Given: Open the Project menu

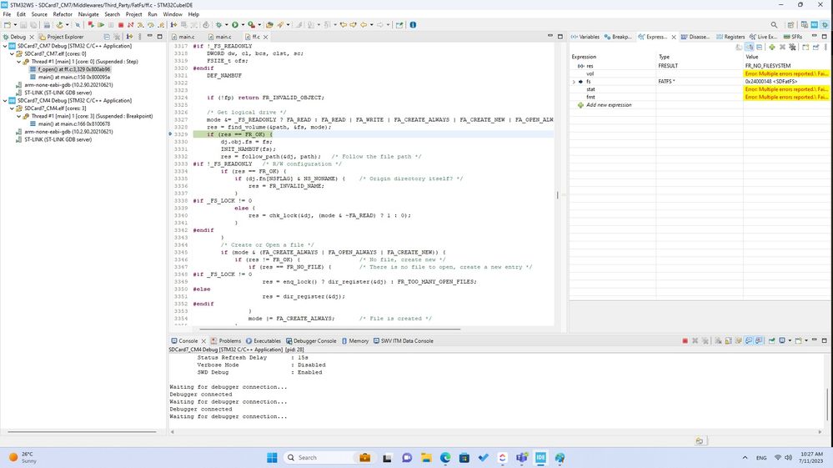Looking at the screenshot, I should click(x=133, y=14).
